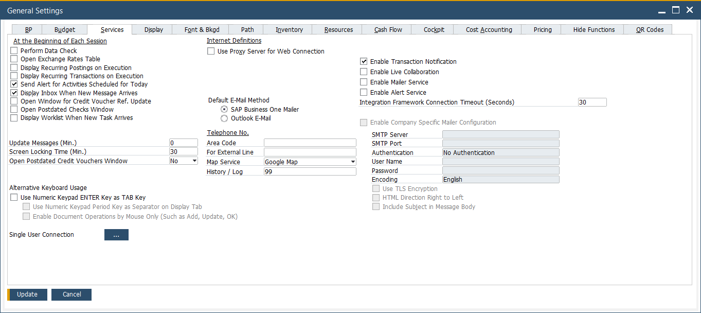Maximize the General Settings window
The width and height of the screenshot is (701, 313).
[x=676, y=10]
